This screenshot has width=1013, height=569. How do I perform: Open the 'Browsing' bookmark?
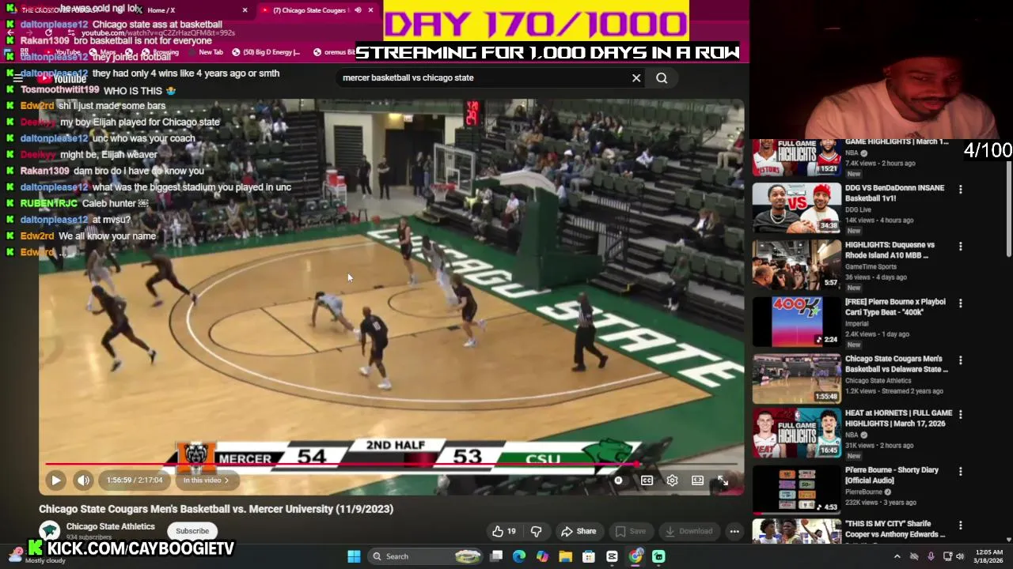(x=161, y=52)
